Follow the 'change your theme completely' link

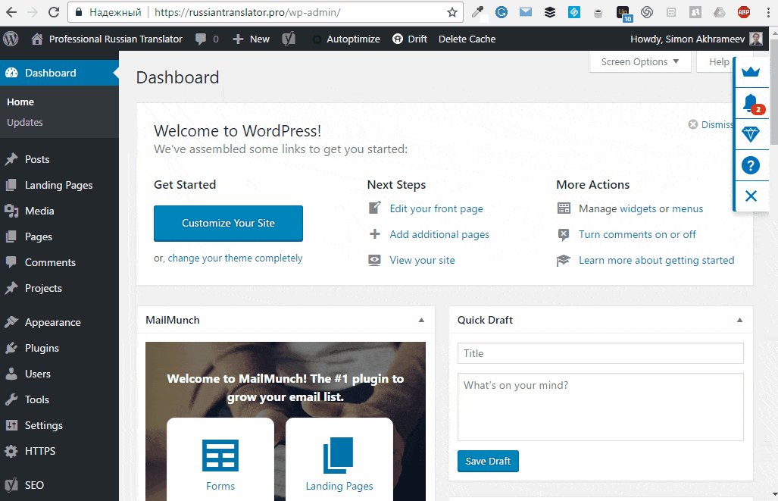click(x=235, y=258)
